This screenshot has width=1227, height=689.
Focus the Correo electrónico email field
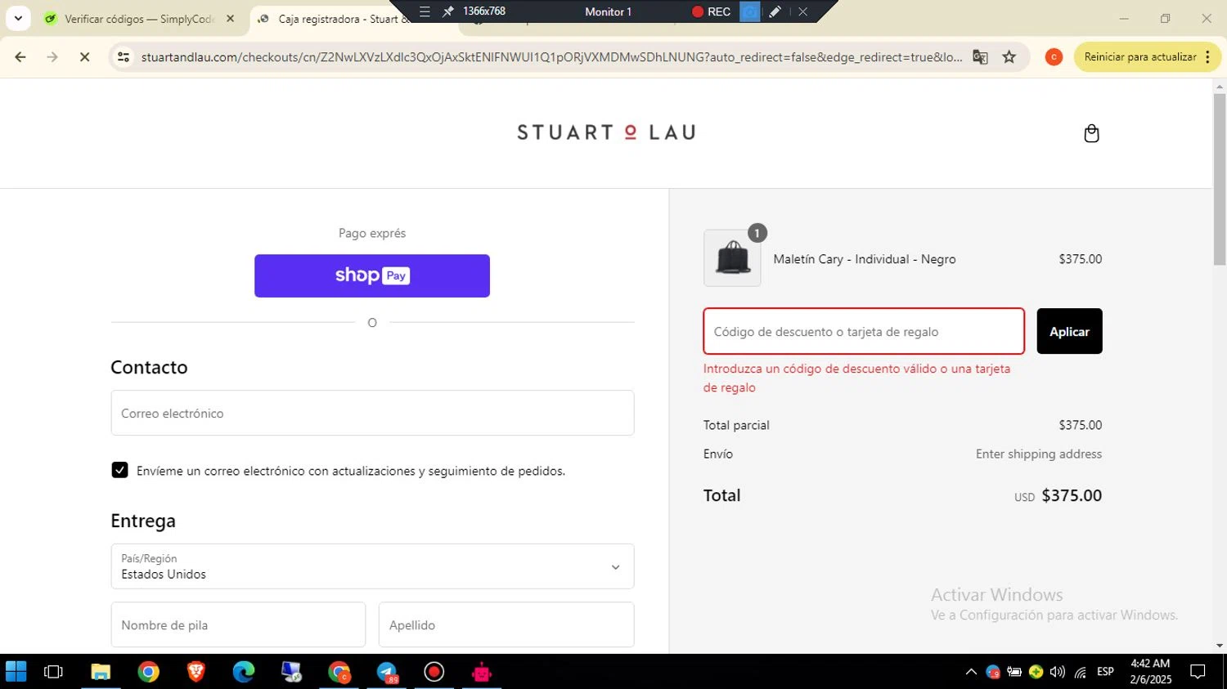(x=372, y=413)
